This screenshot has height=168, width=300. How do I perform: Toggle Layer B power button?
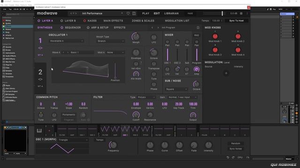pos(61,21)
